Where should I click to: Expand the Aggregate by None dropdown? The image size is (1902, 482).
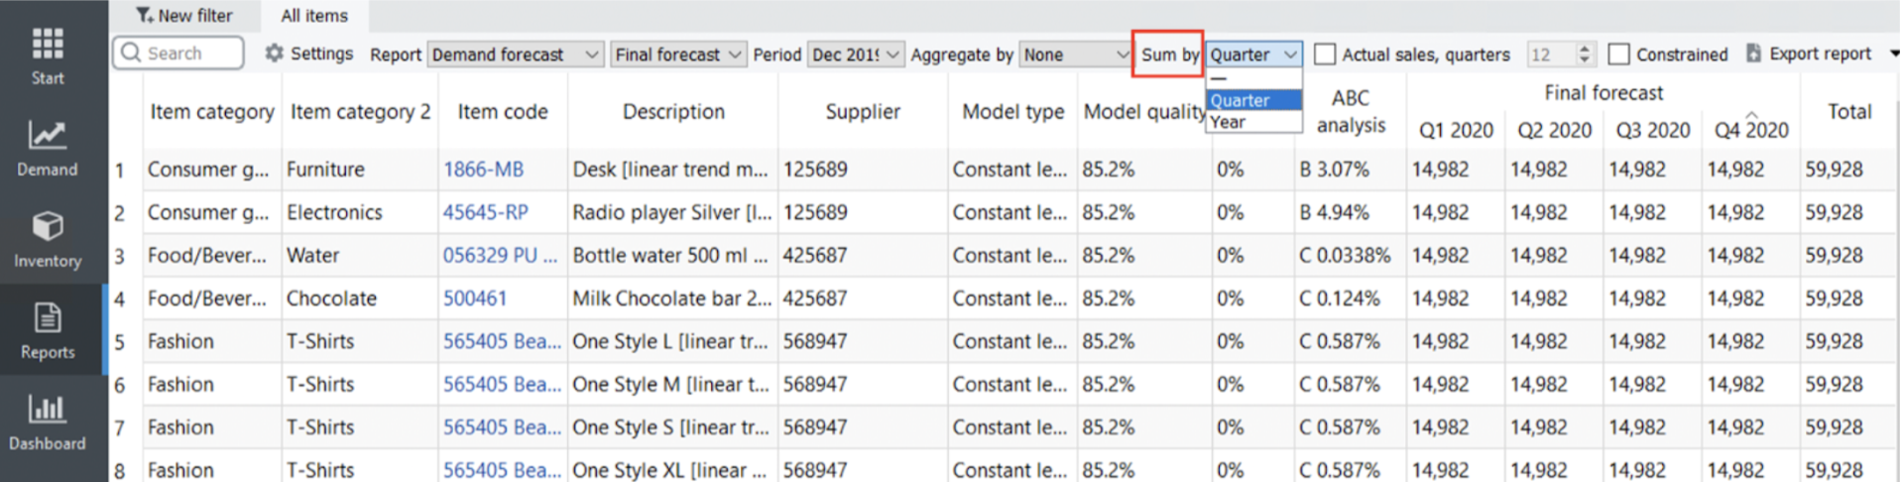[1075, 55]
